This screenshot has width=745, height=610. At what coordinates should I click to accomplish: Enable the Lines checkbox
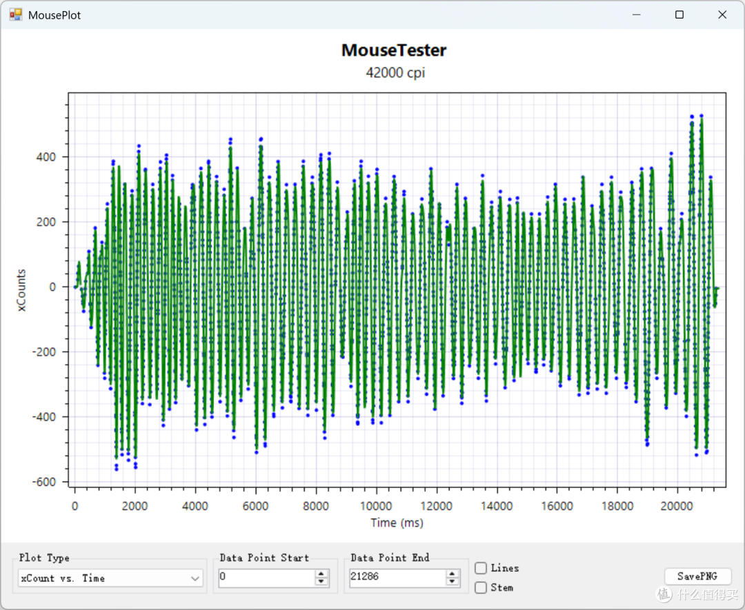pos(481,568)
